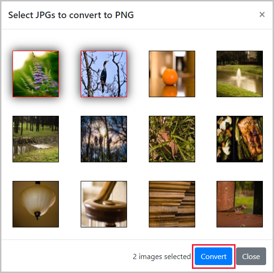
Task: Click the blue Convert button
Action: click(213, 256)
